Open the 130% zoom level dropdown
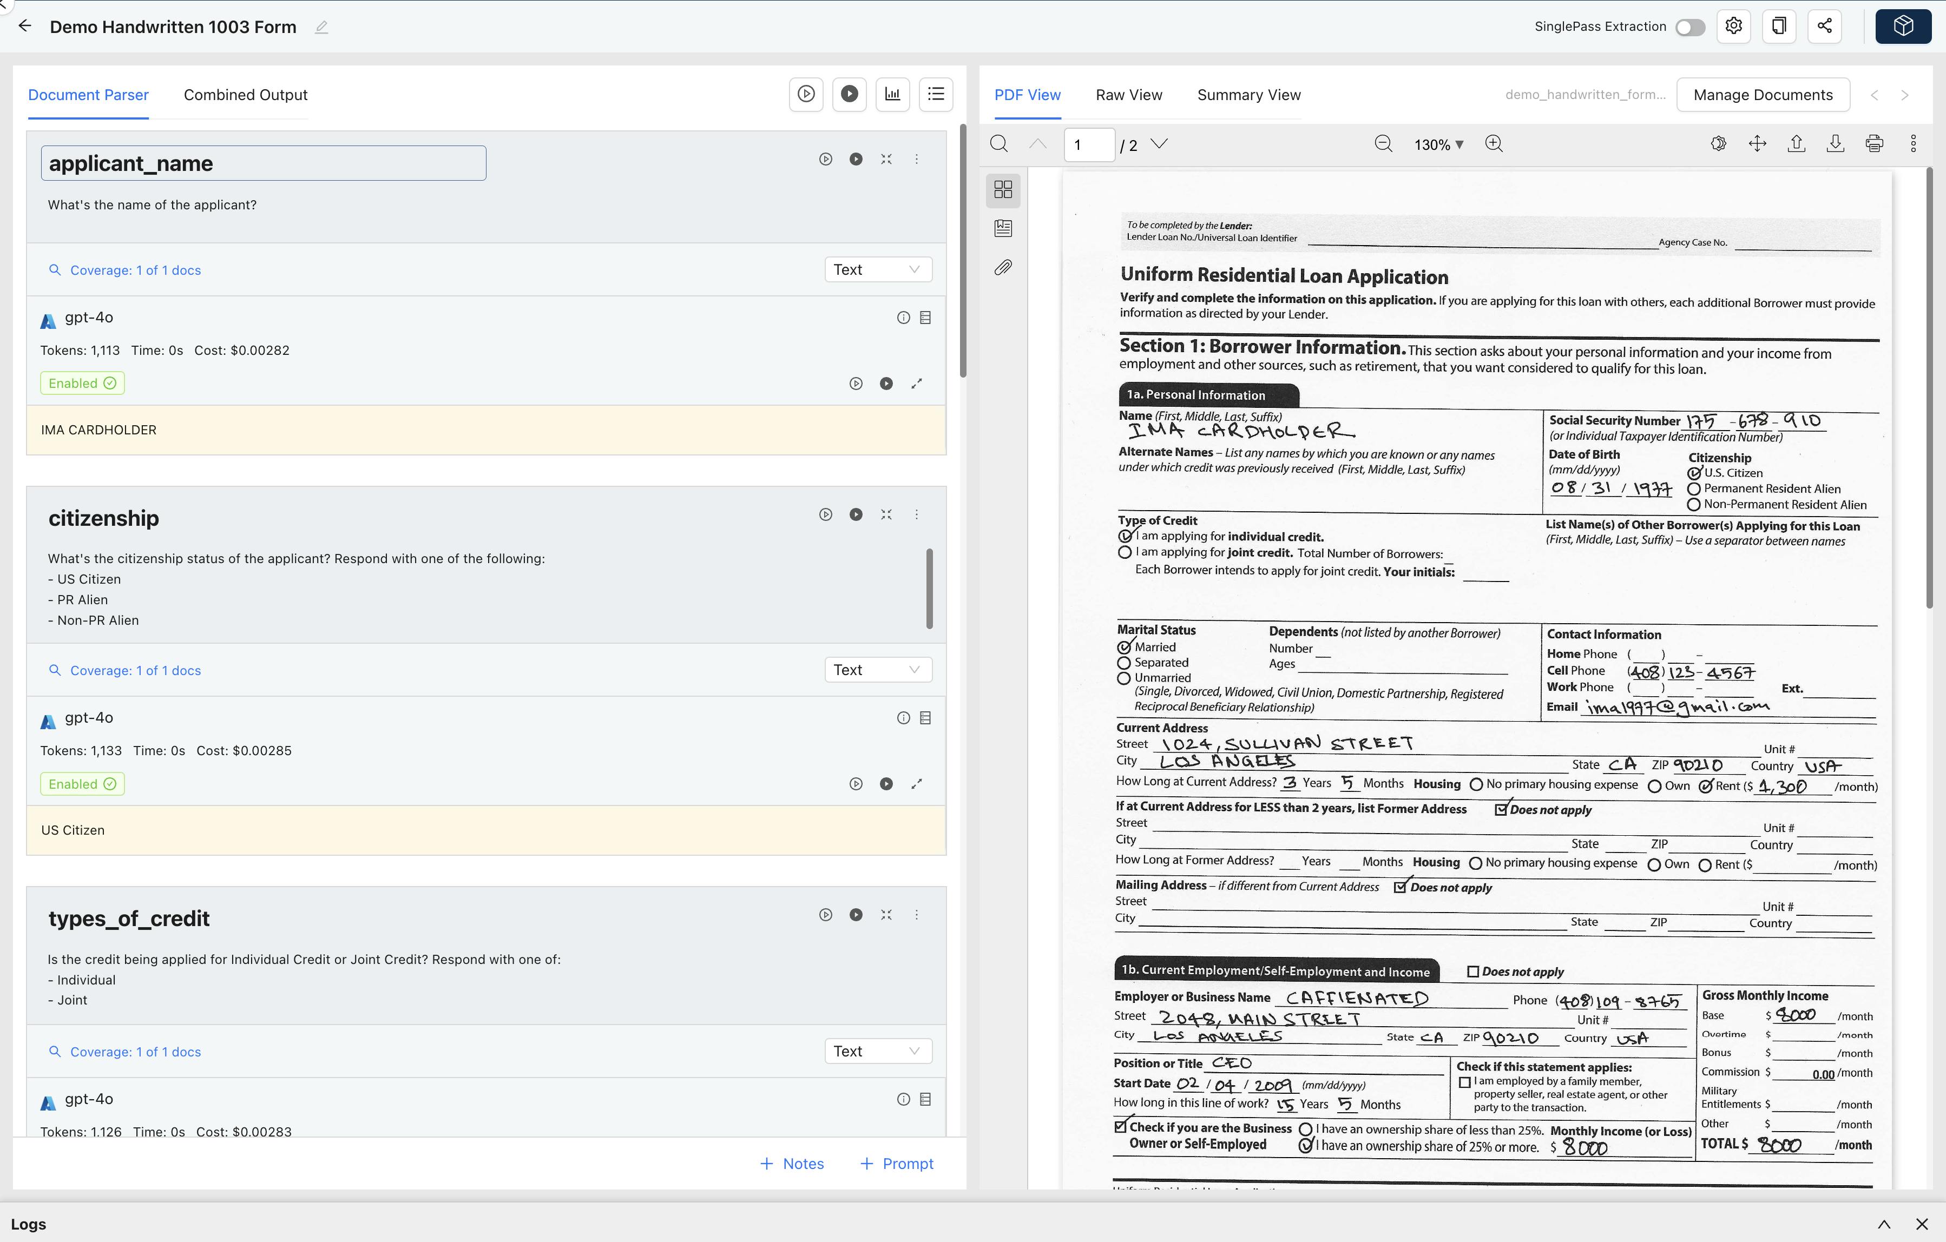The image size is (1946, 1242). coord(1438,144)
